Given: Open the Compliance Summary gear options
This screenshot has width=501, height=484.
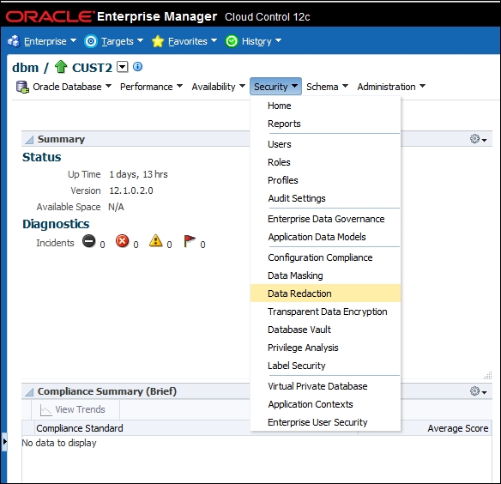Looking at the screenshot, I should (479, 391).
